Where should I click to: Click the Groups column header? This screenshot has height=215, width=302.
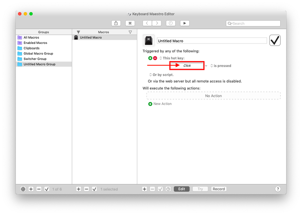(44, 32)
